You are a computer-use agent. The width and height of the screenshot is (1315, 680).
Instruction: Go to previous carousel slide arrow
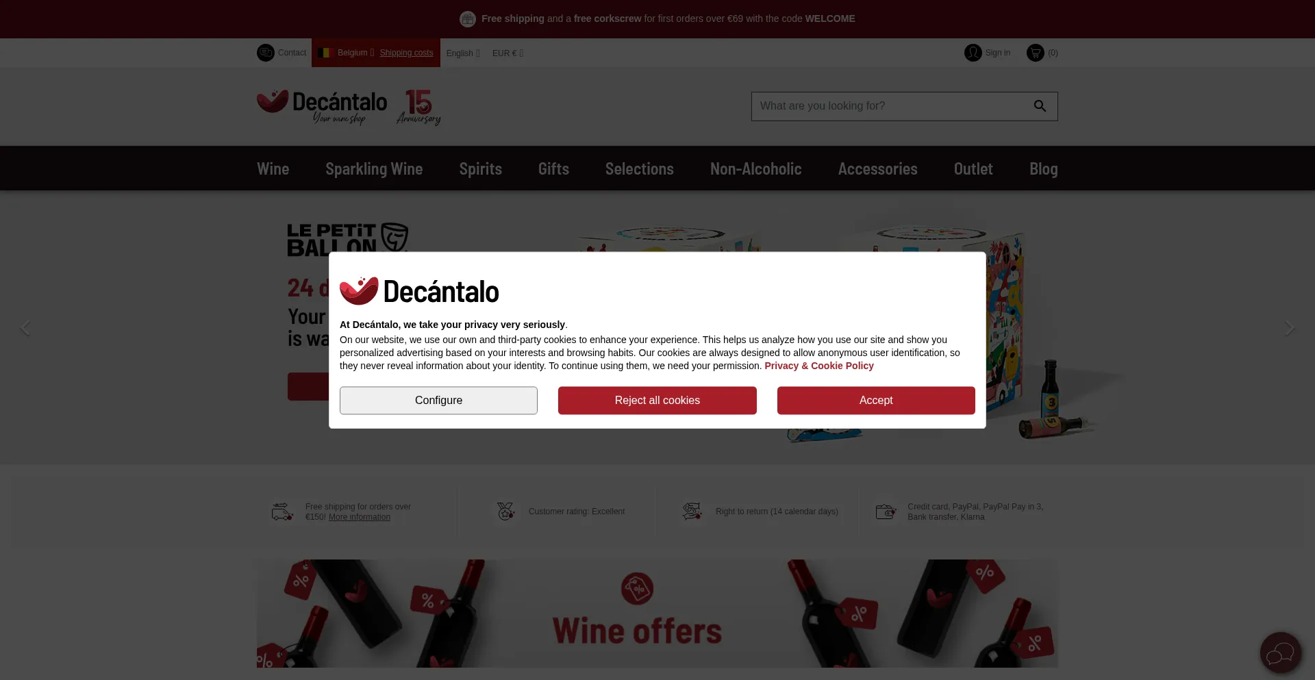coord(25,328)
